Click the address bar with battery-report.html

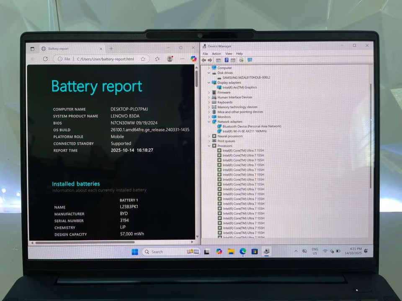tap(105, 59)
